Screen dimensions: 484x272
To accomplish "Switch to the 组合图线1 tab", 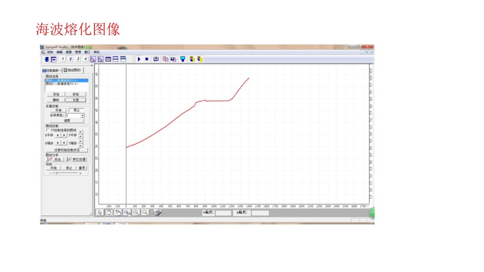I will (x=73, y=70).
